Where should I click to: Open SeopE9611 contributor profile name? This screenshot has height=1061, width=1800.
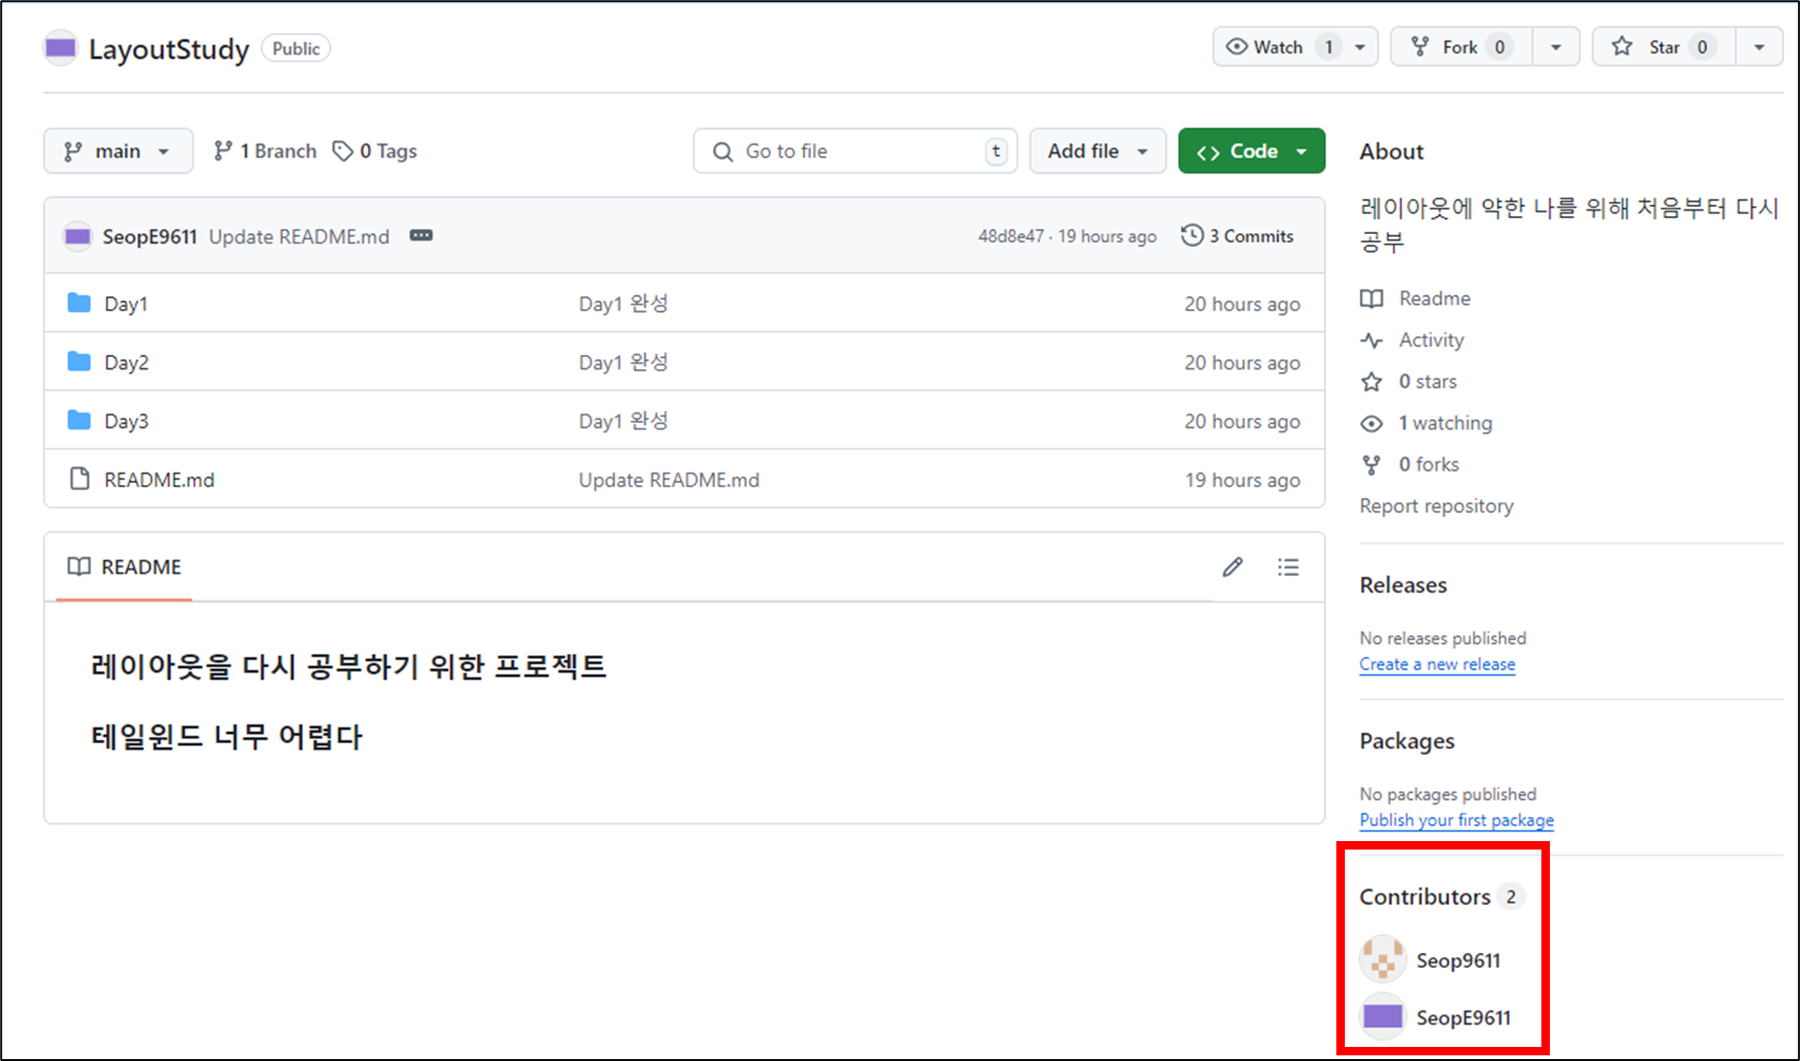(1463, 1018)
